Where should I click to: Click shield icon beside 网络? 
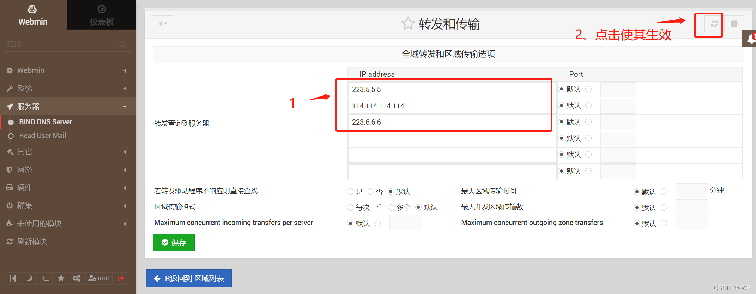pyautogui.click(x=10, y=170)
